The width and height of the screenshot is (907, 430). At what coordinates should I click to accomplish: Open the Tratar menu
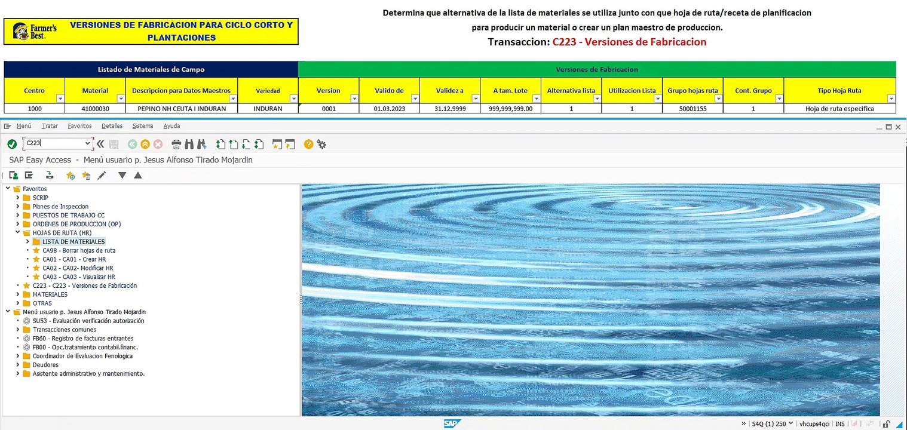50,126
